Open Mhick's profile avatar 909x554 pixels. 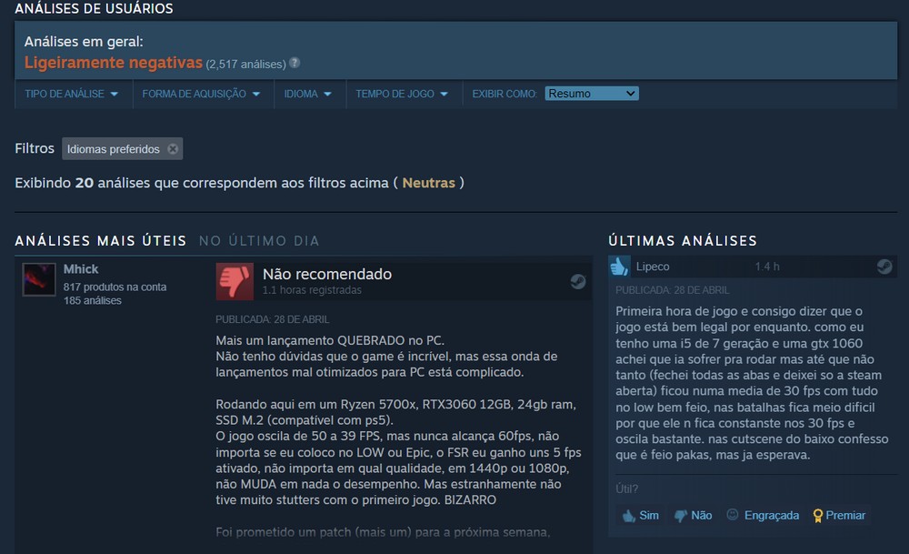click(39, 279)
